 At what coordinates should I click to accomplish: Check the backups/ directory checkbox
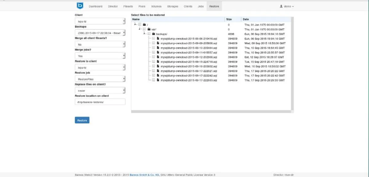click(149, 34)
